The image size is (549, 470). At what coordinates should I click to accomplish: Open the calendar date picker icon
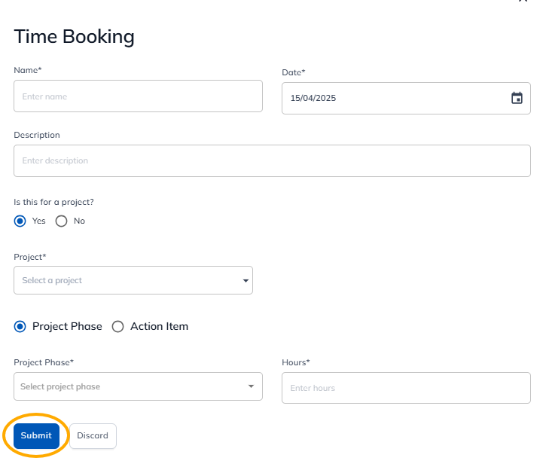tap(517, 98)
